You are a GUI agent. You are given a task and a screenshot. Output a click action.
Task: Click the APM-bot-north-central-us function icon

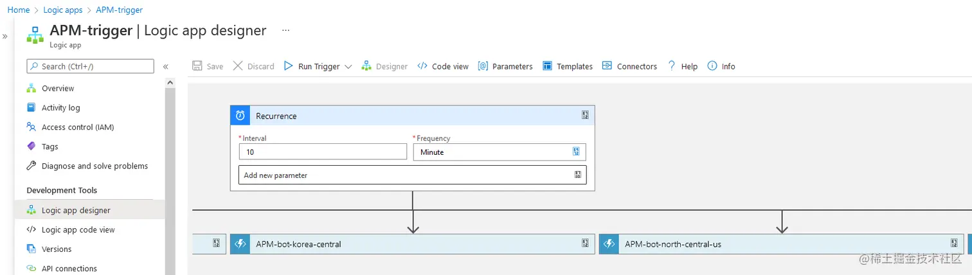click(x=609, y=244)
